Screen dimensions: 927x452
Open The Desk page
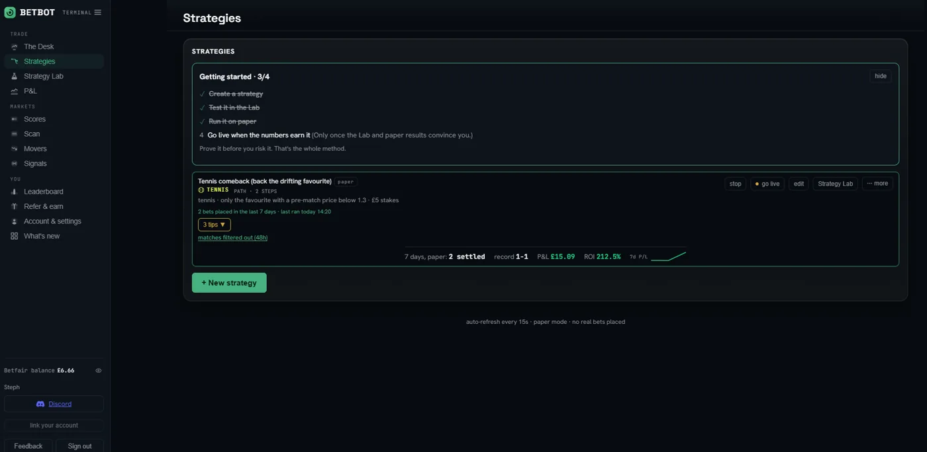point(54,47)
